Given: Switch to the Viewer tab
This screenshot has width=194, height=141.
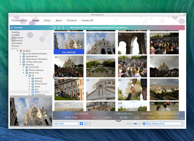Looking at the screenshot, I should [x=36, y=21].
